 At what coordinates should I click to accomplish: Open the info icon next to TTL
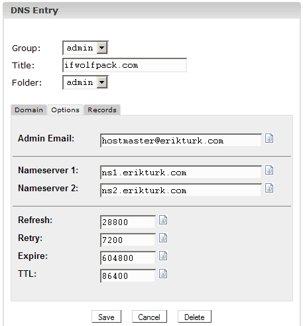point(163,274)
